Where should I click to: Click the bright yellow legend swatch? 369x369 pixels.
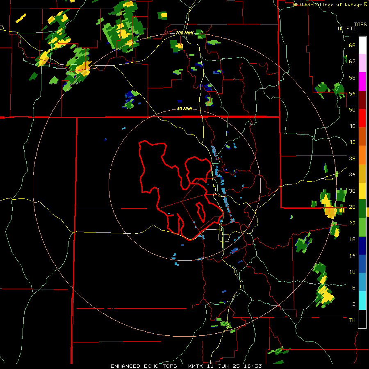click(362, 191)
